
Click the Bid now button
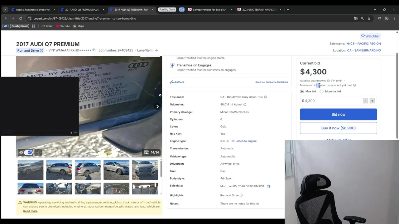point(339,114)
